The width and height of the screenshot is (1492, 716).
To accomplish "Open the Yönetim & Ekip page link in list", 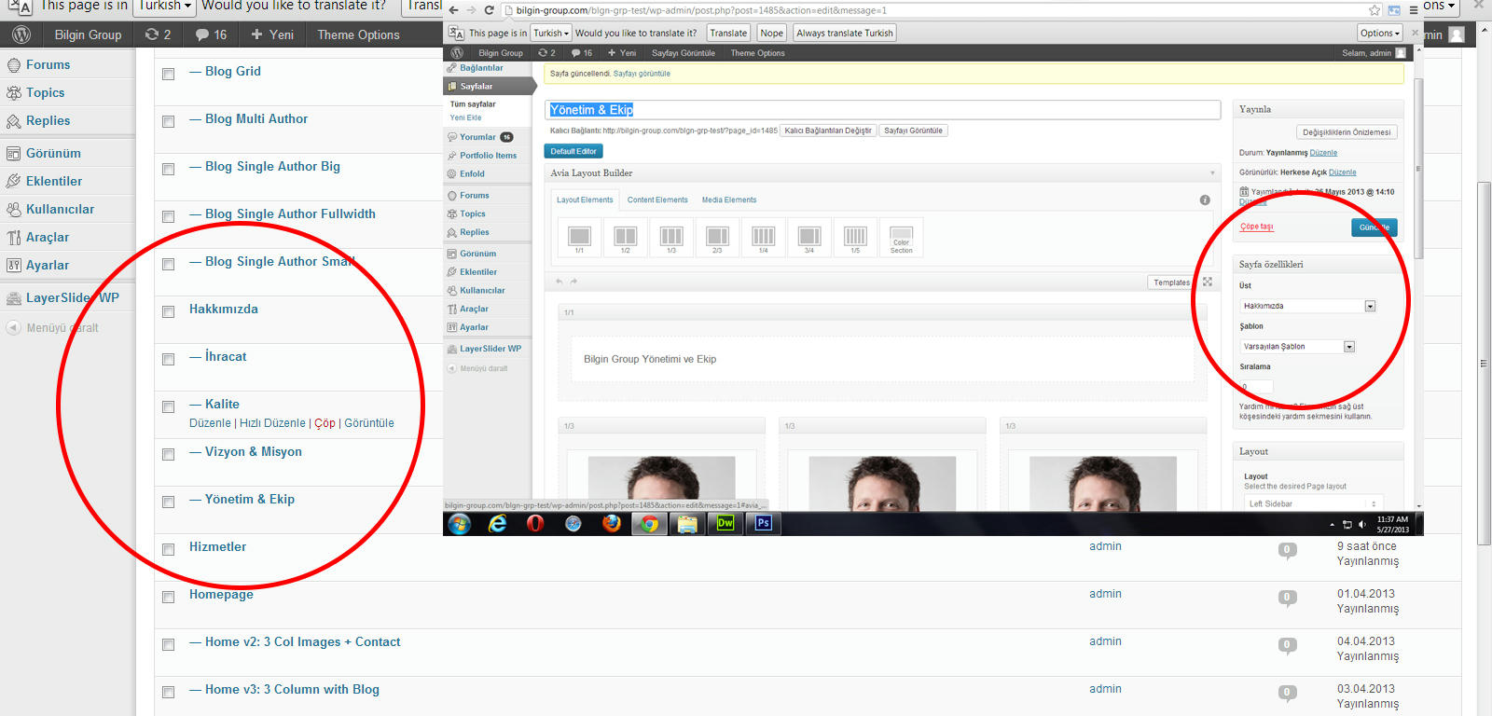I will point(250,500).
